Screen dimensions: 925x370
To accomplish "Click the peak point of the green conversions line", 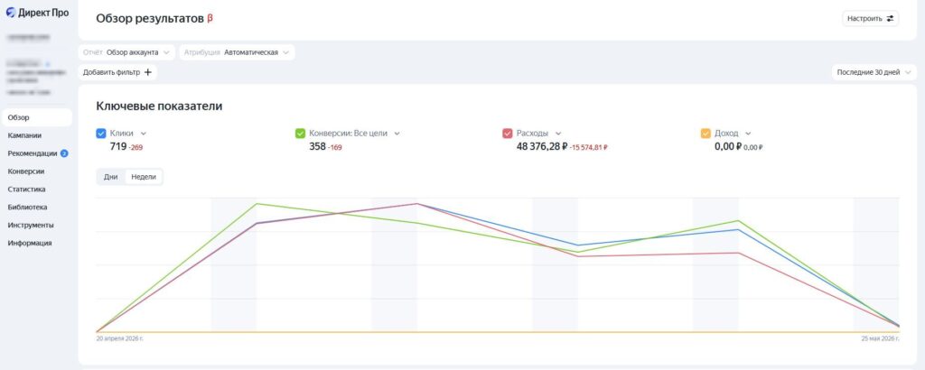I will (x=257, y=204).
